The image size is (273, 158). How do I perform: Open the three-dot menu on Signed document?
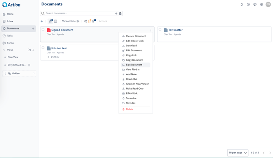pos(151,30)
